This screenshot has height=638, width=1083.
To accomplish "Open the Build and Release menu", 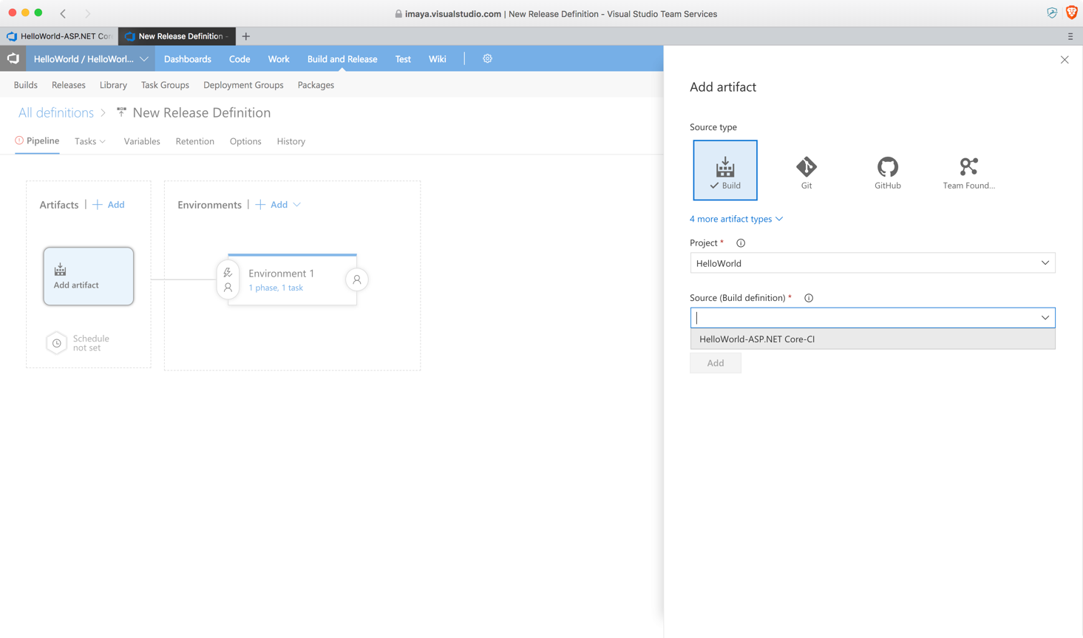I will [x=342, y=59].
